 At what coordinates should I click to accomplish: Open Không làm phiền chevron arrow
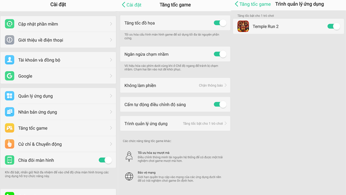click(x=226, y=85)
